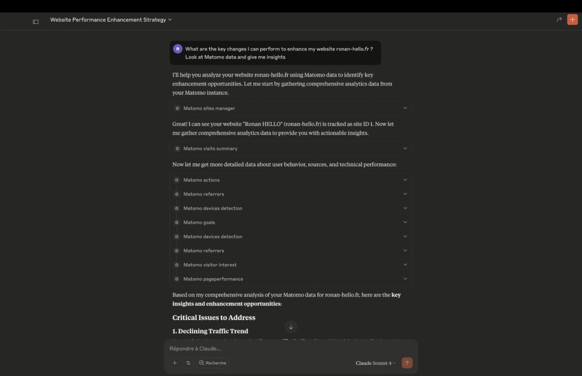This screenshot has width=582, height=376.
Task: Open the chat title dropdown menu
Action: (x=169, y=20)
